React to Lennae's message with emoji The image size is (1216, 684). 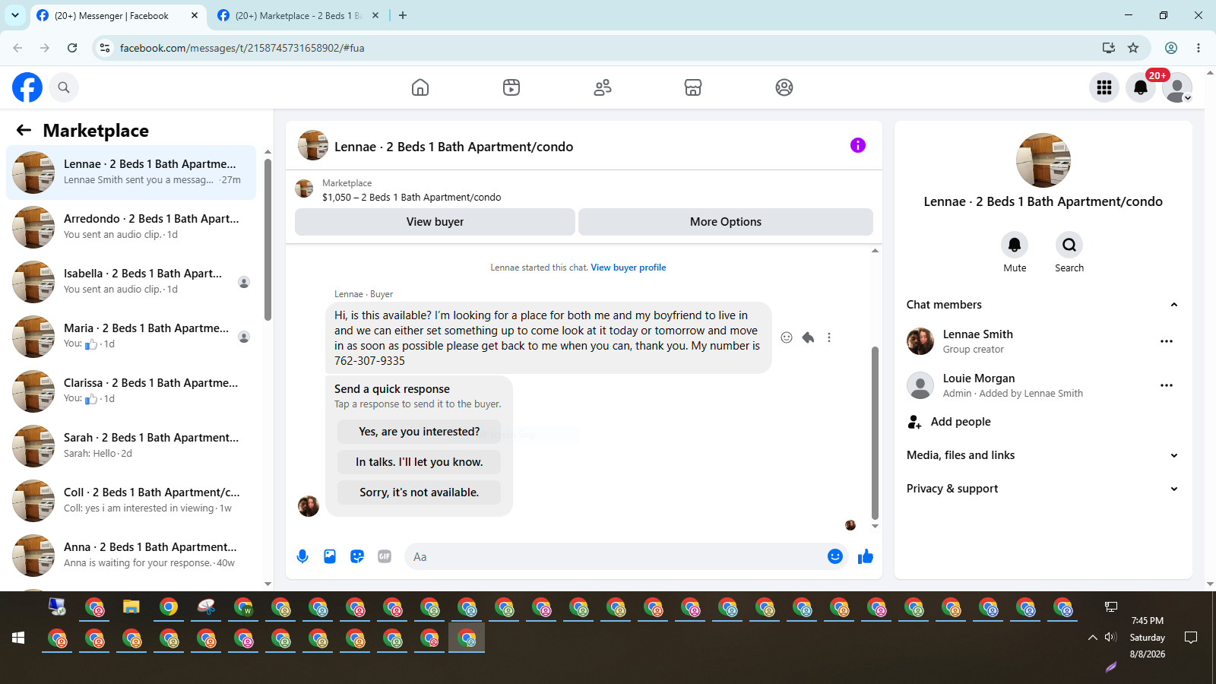coord(787,337)
